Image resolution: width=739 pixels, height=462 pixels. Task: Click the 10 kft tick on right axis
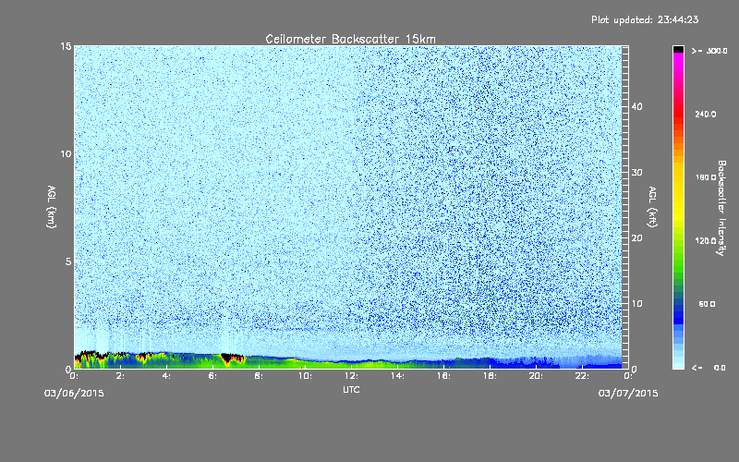pos(636,303)
